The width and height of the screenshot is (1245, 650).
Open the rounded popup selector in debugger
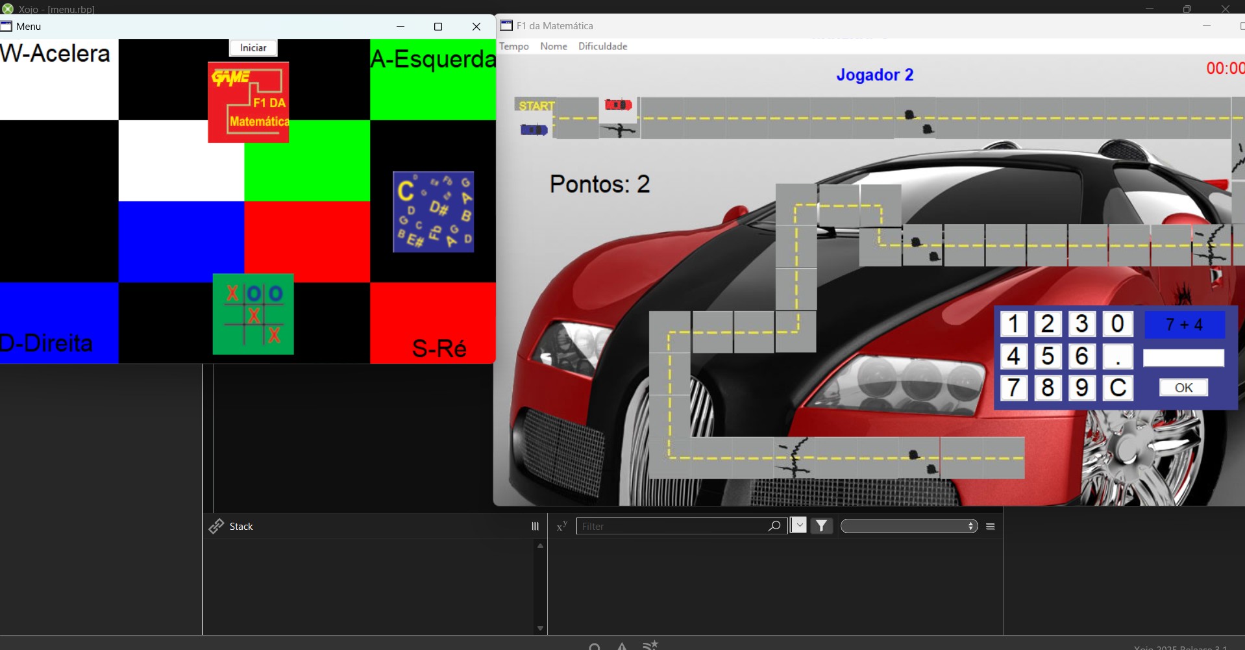(909, 526)
